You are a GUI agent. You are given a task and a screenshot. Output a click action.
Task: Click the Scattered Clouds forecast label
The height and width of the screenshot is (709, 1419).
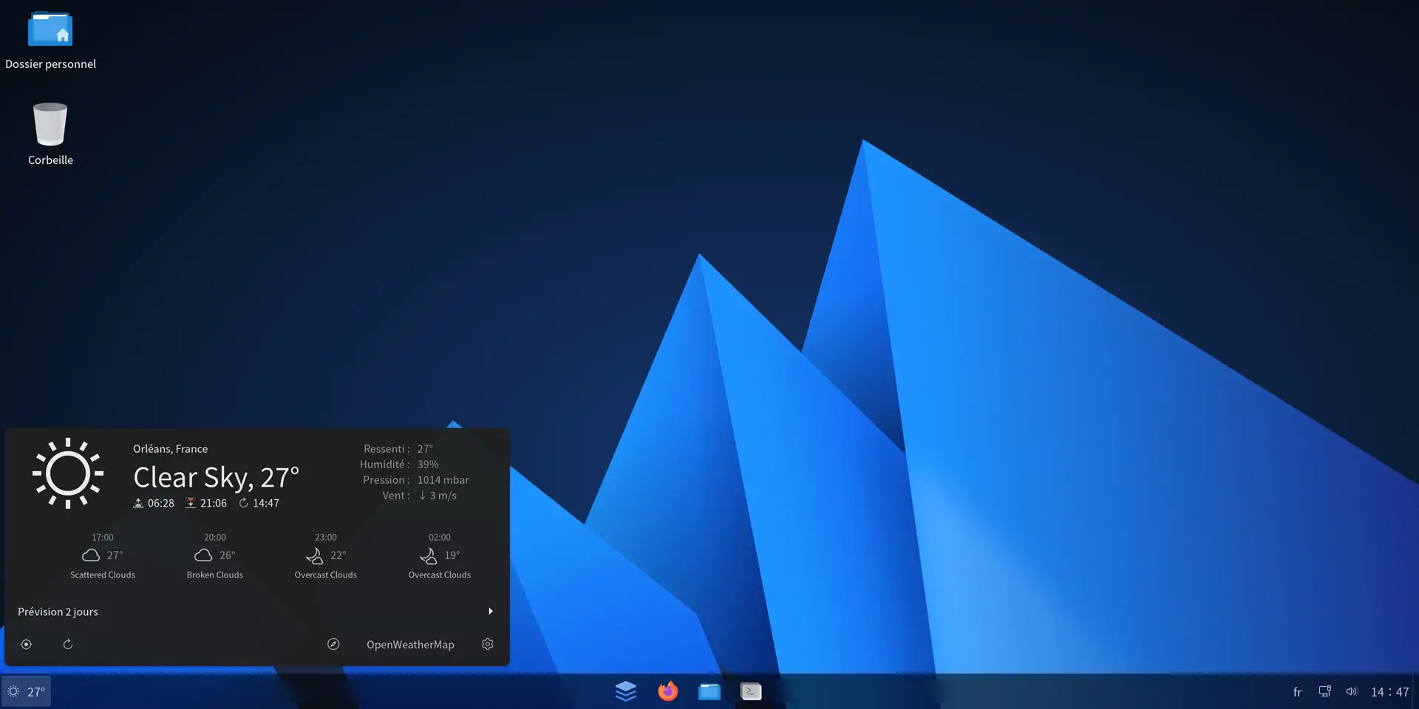click(103, 575)
